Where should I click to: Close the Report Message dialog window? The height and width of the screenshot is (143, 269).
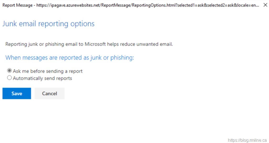coord(265,5)
